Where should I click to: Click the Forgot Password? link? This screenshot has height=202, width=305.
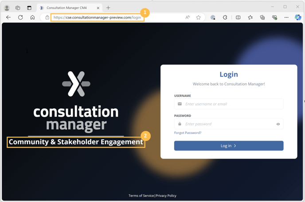pos(188,133)
